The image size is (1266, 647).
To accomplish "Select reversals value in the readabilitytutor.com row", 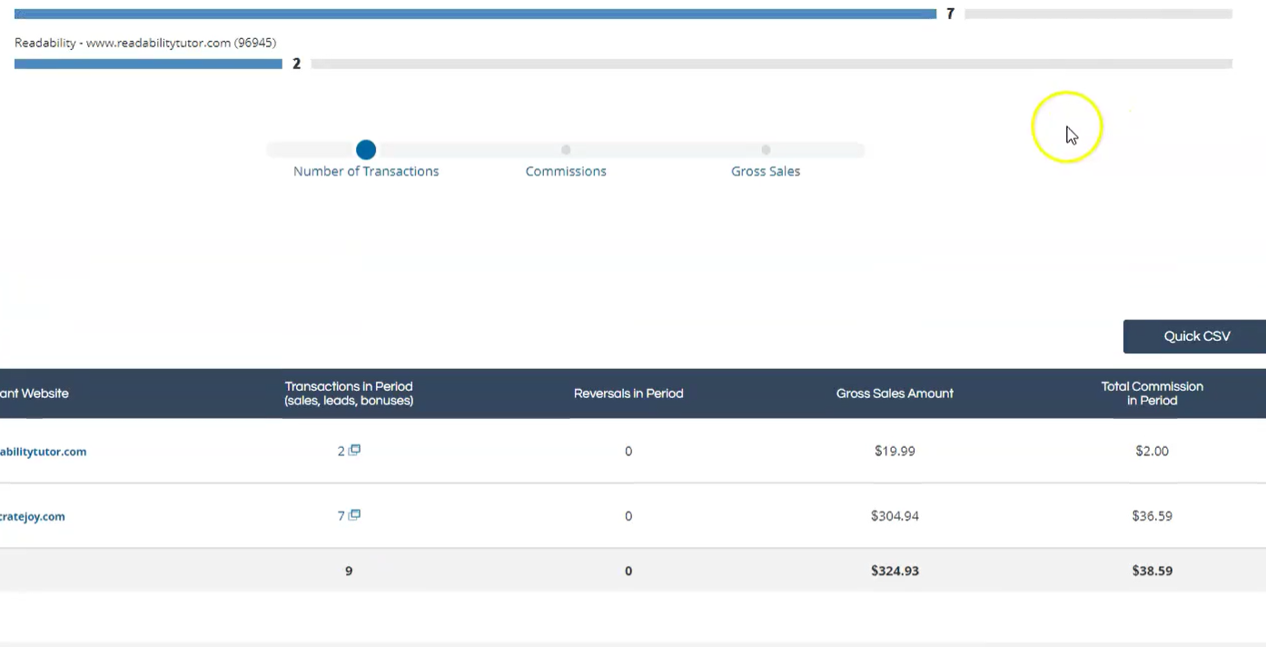I will 628,452.
